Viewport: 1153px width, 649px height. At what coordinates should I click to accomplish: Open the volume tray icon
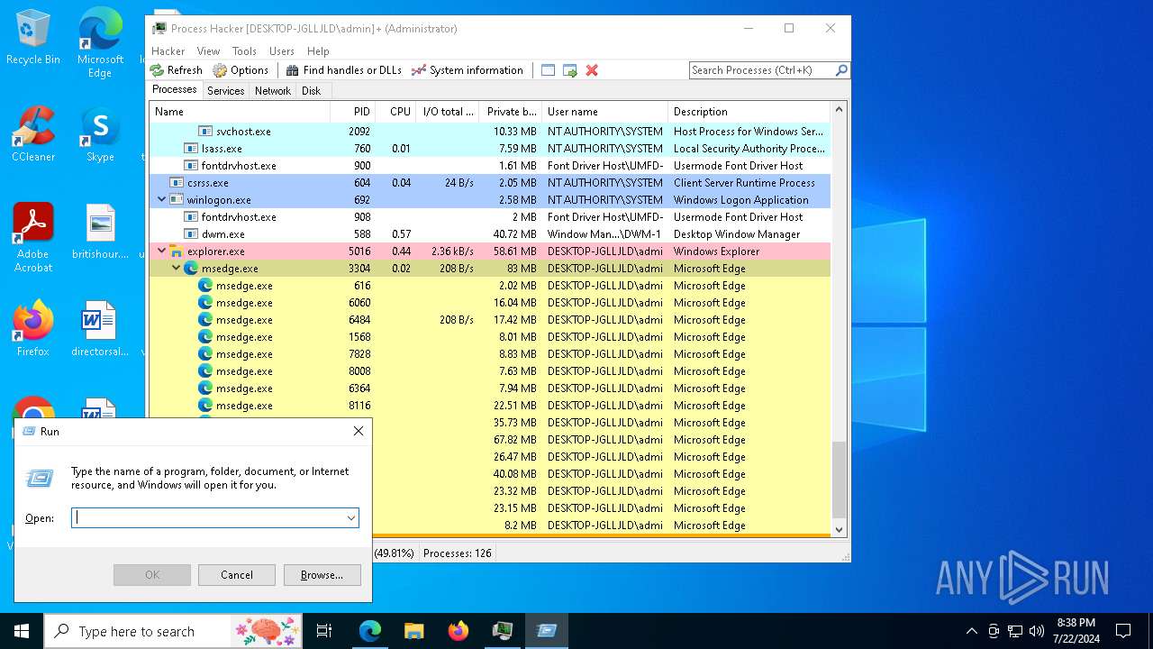pyautogui.click(x=1037, y=631)
